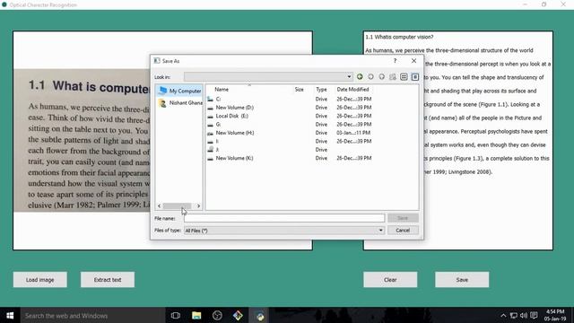
Task: Select New Volume (K:) drive
Action: click(x=289, y=158)
